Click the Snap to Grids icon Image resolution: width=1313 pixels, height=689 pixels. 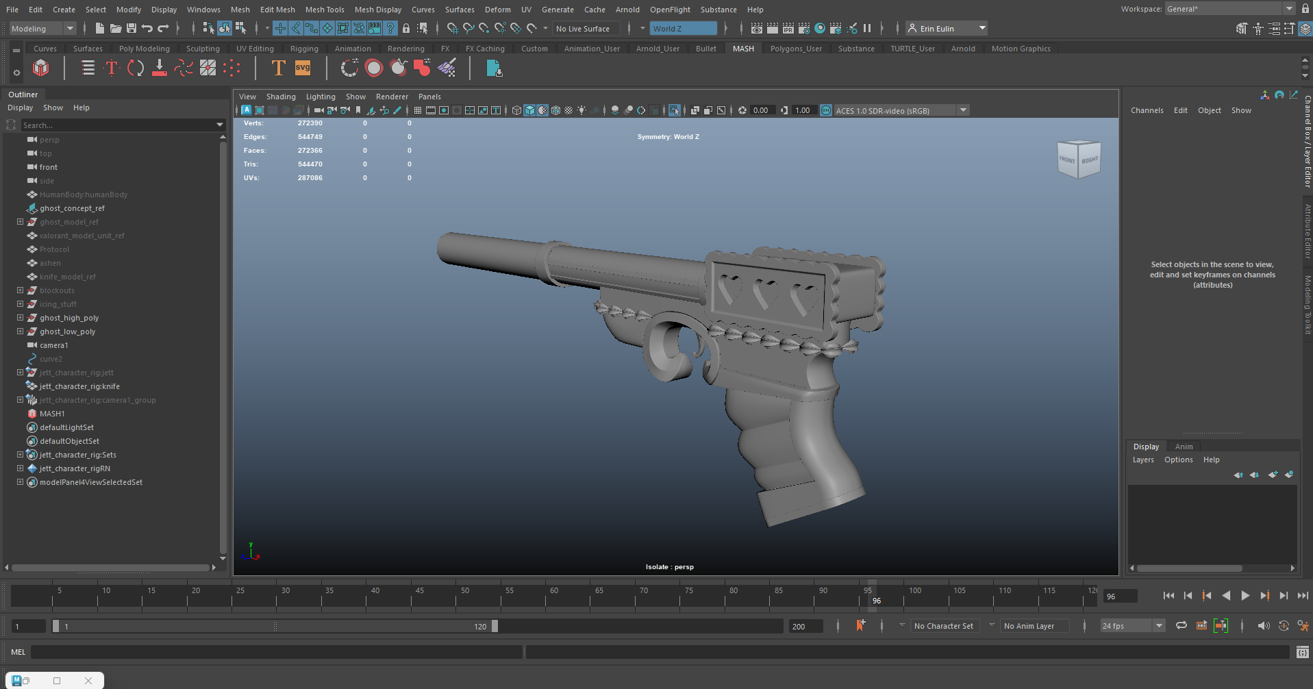(452, 28)
